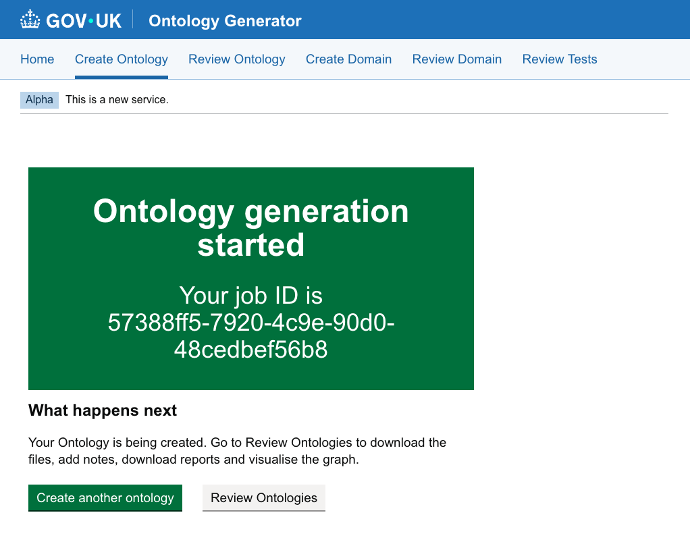Screen dimensions: 690x546
Task: Navigate to the Review Domain tab
Action: (x=457, y=59)
